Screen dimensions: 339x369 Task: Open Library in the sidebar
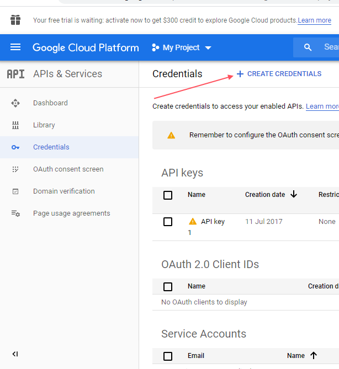coord(69,125)
